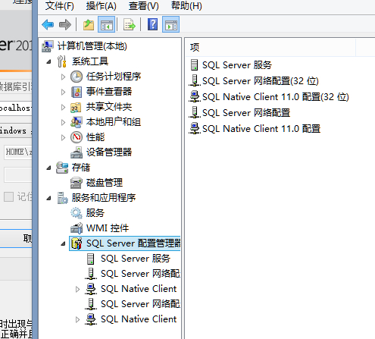375x339 pixels.
Task: Open Help via the question mark icon
Action: (x=152, y=24)
